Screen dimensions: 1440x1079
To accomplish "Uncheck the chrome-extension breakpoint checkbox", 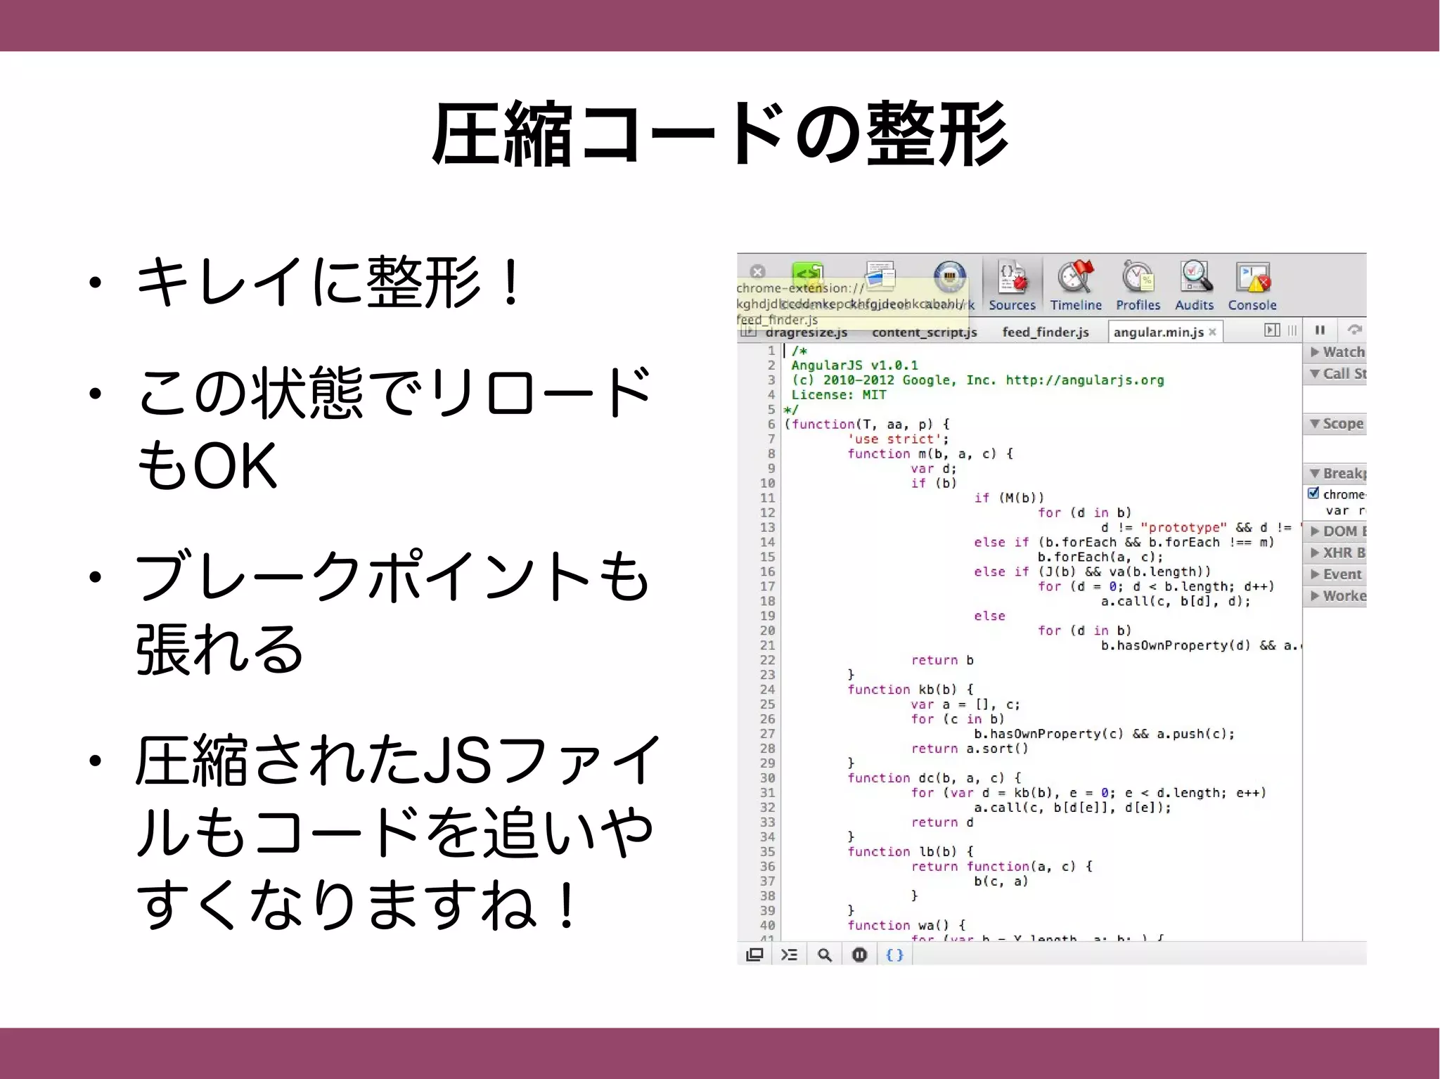I will tap(1313, 493).
